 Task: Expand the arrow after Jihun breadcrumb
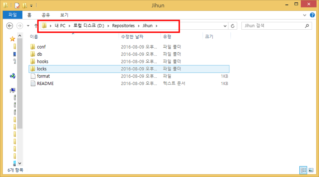(x=156, y=26)
